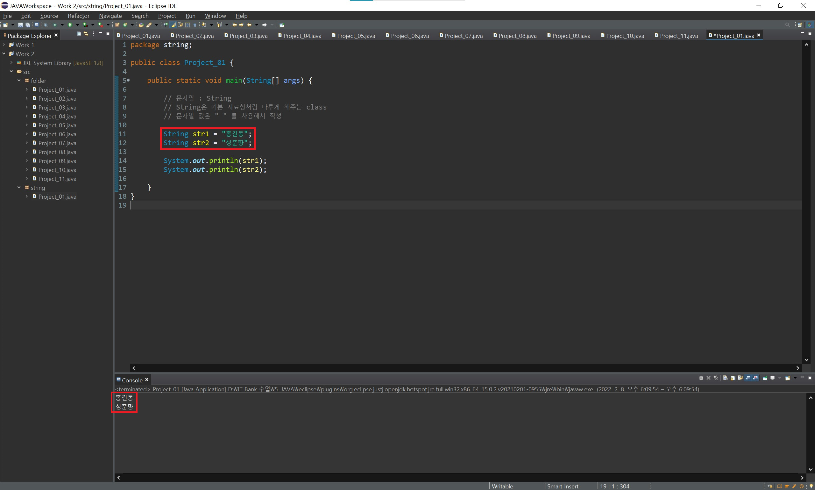Switch to the Project_05.java tab
815x490 pixels.
pyautogui.click(x=356, y=36)
